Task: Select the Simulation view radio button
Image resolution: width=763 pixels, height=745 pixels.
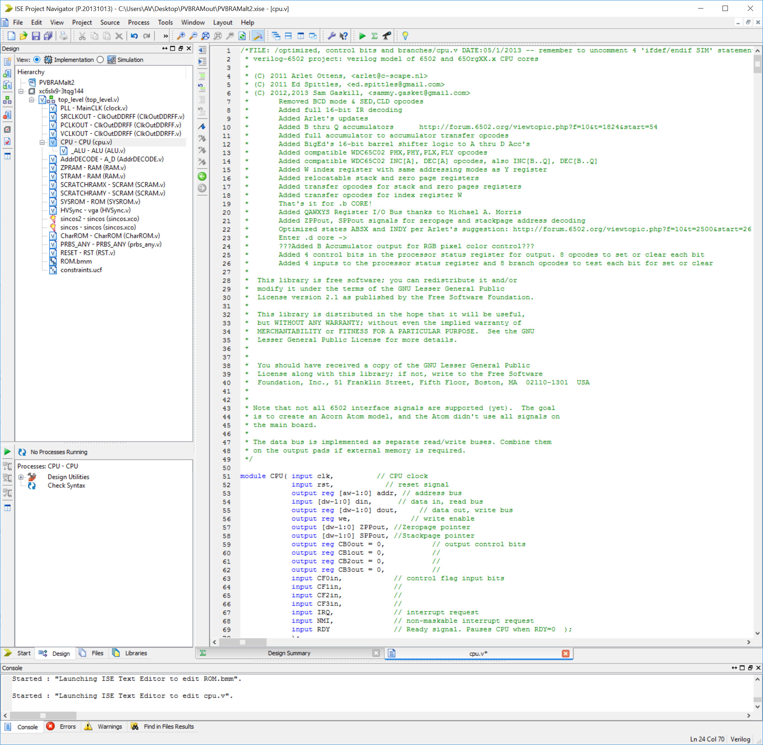Action: coord(100,60)
